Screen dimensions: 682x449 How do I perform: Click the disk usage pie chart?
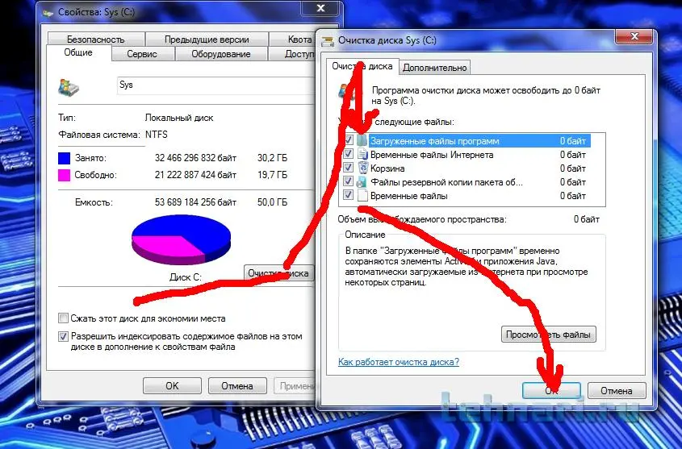[x=181, y=239]
